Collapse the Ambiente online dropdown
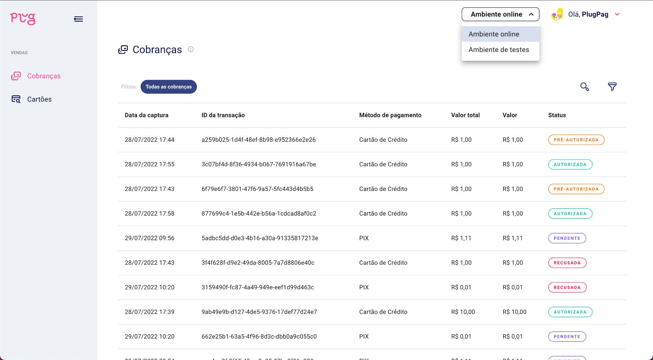The width and height of the screenshot is (653, 360). [500, 14]
